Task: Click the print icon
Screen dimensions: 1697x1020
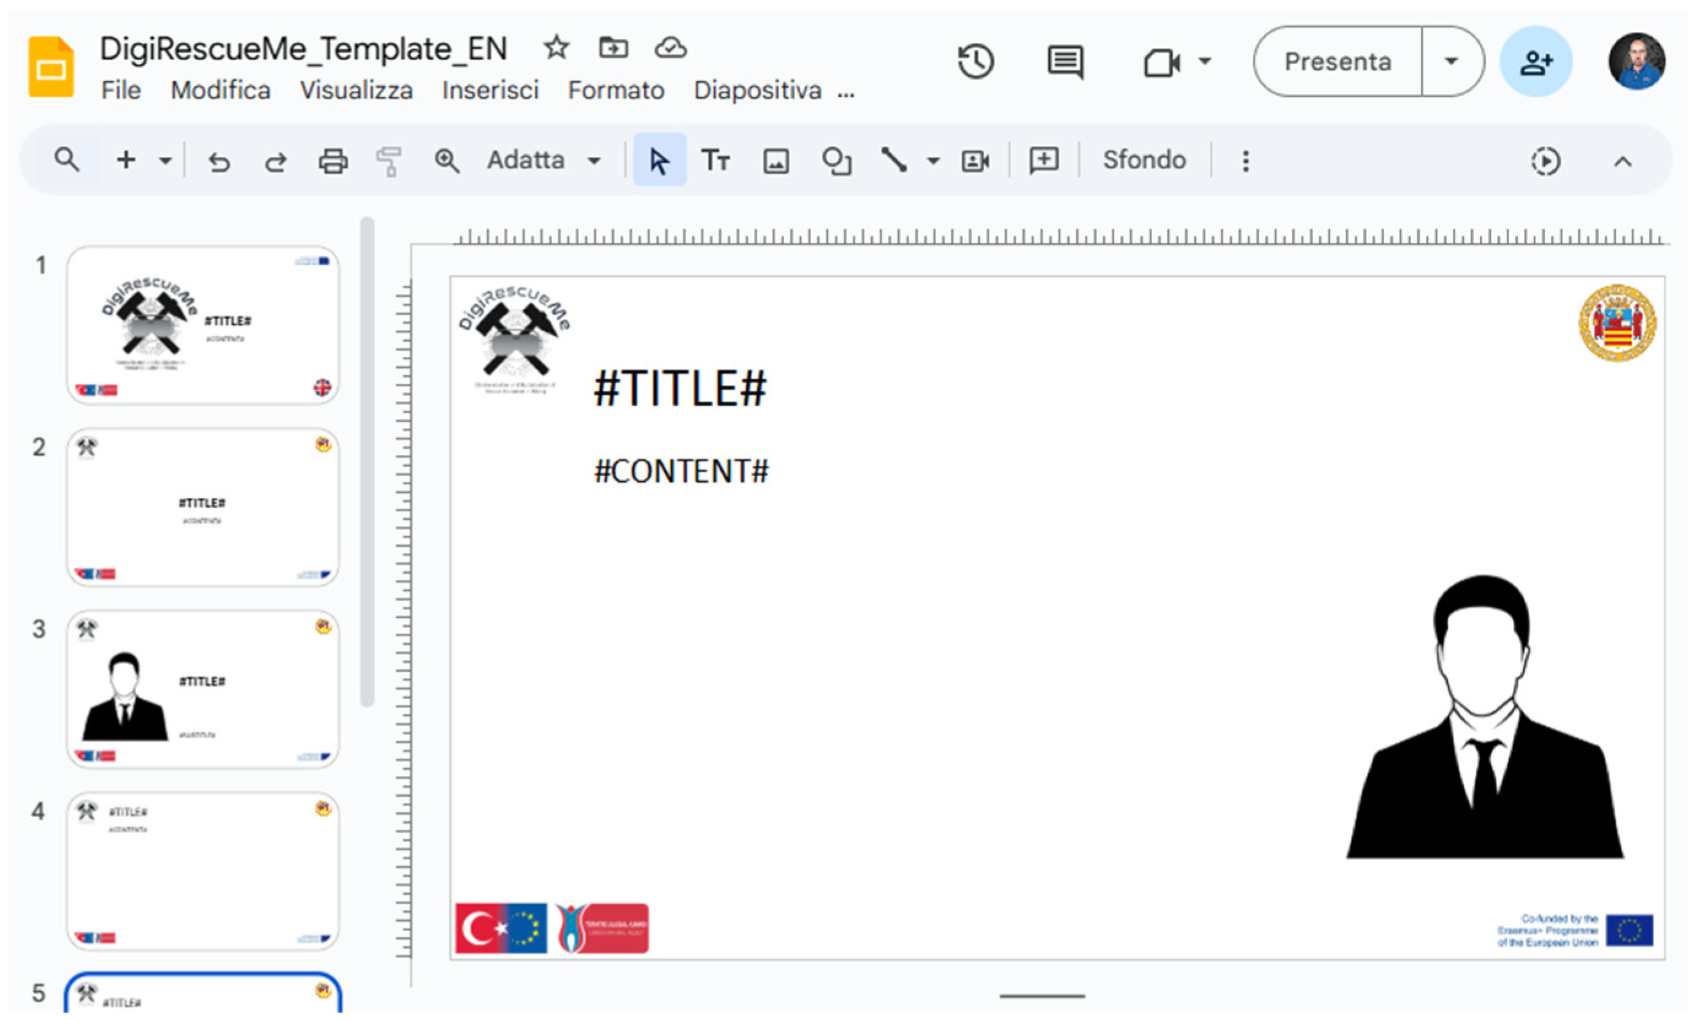Action: click(333, 161)
